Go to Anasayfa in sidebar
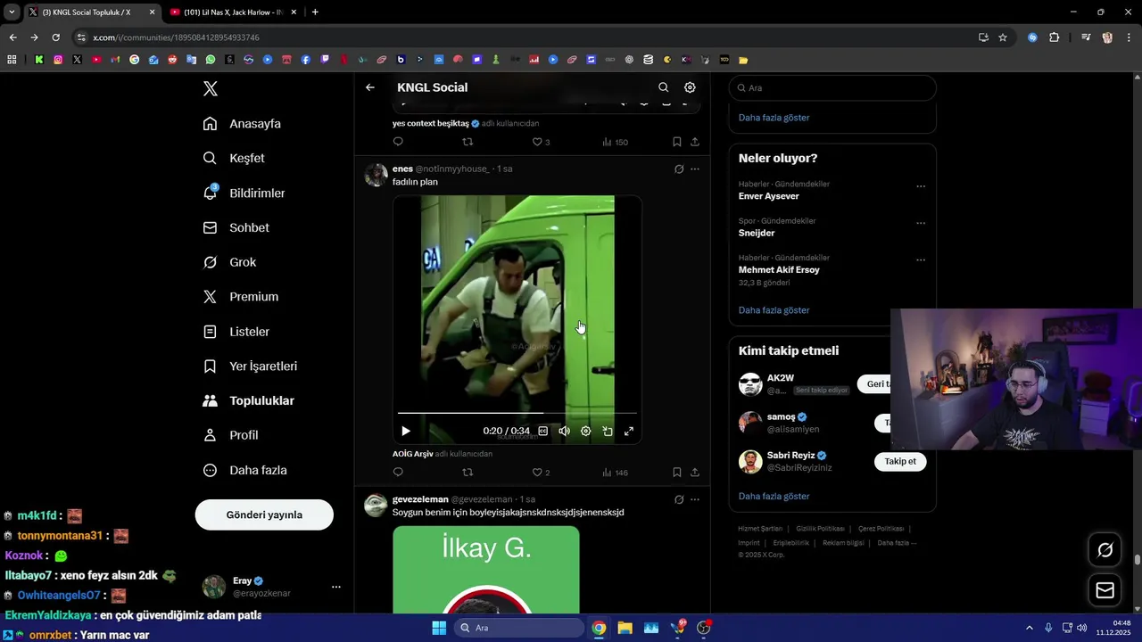The width and height of the screenshot is (1142, 642). click(x=242, y=124)
